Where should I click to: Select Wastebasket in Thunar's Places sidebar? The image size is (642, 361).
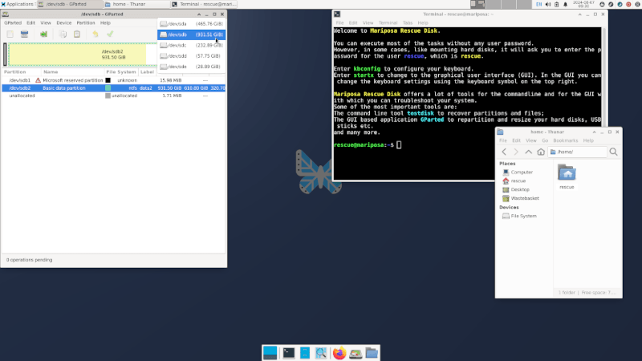pos(525,197)
